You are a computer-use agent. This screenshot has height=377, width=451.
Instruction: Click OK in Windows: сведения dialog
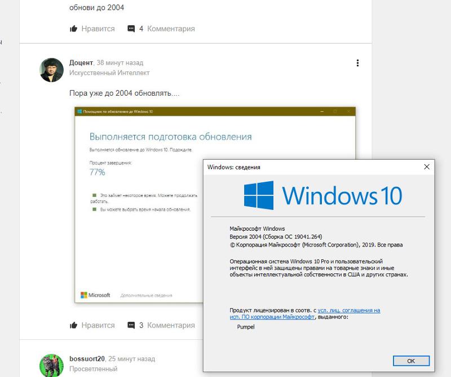pyautogui.click(x=411, y=361)
